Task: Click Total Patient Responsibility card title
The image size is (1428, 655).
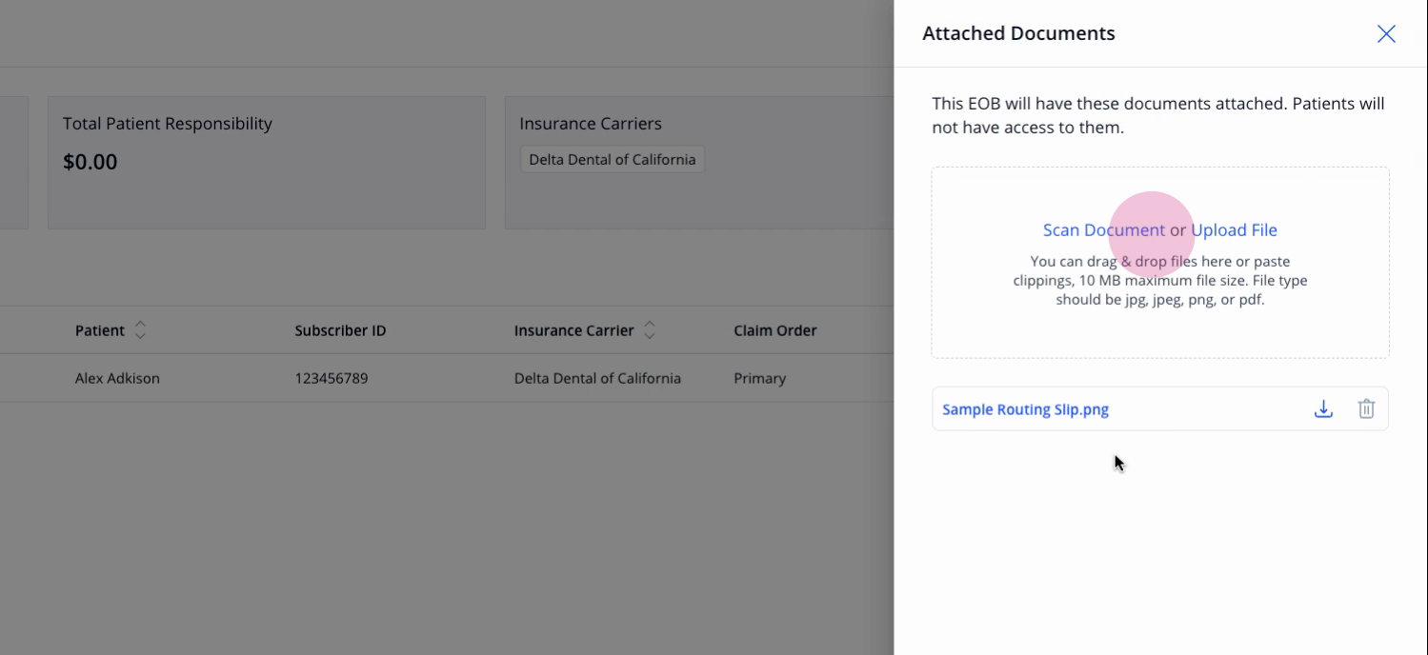Action: tap(167, 124)
